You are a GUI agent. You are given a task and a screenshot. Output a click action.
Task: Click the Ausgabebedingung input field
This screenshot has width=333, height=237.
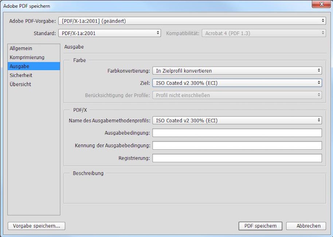(x=237, y=133)
